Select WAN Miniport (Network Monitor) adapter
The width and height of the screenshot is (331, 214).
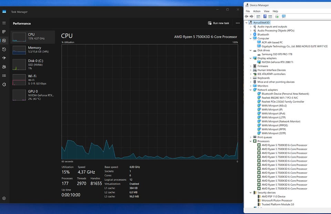tap(281, 121)
